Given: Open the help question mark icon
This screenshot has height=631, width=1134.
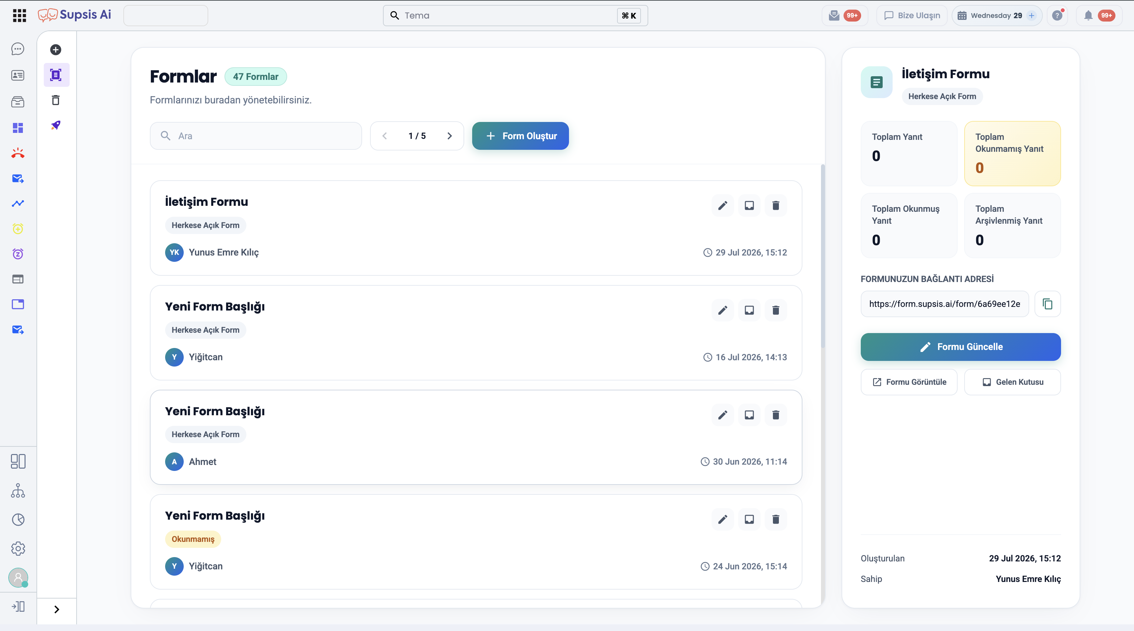Looking at the screenshot, I should click(x=1057, y=16).
